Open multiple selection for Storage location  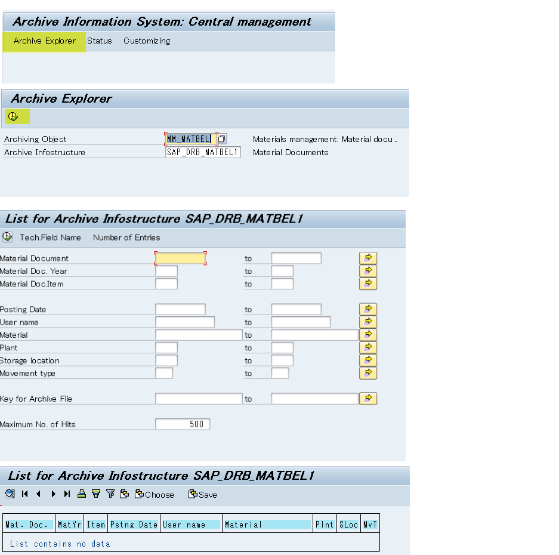(x=368, y=360)
